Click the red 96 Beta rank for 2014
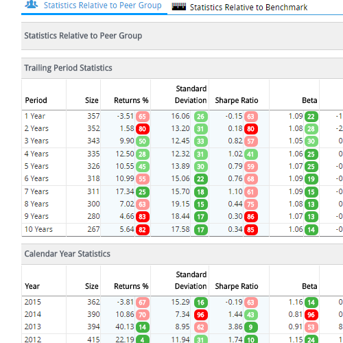The image size is (343, 343). (x=311, y=315)
